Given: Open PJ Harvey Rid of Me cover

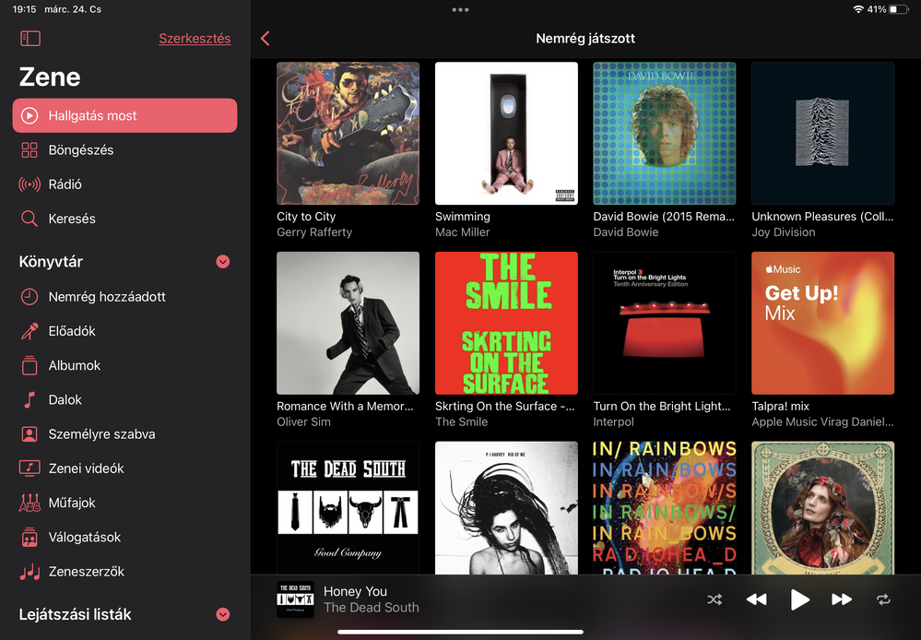Looking at the screenshot, I should [506, 508].
